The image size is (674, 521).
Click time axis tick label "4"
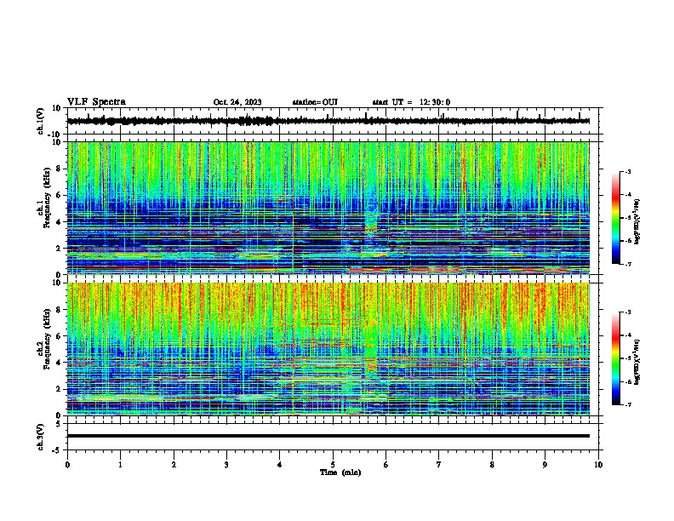click(x=280, y=465)
